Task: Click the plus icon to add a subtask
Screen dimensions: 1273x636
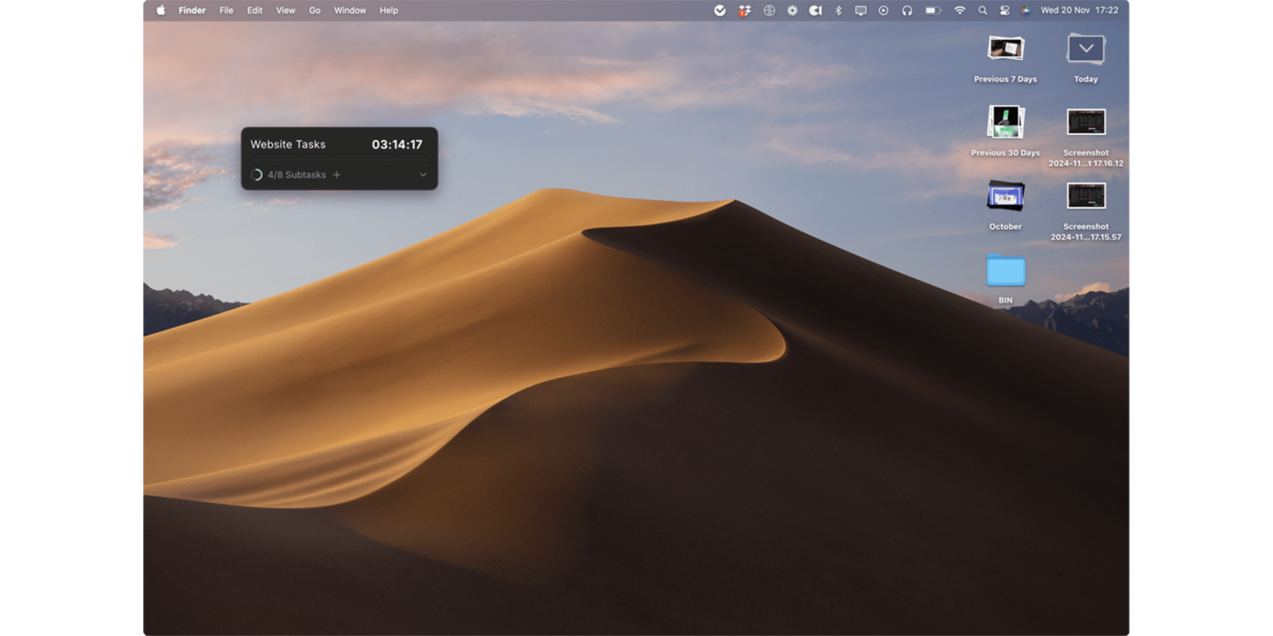Action: (x=337, y=175)
